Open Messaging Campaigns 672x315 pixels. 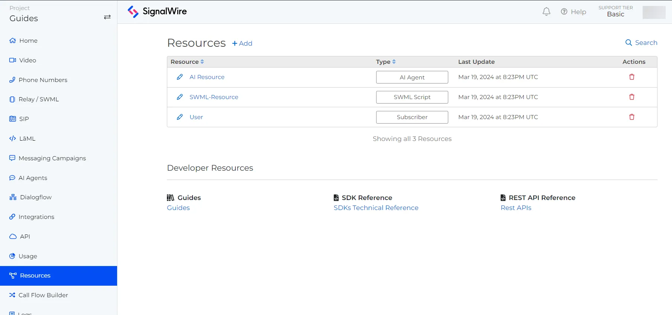59,158
